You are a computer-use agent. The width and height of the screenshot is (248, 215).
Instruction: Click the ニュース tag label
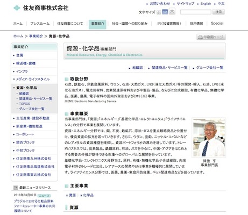(44, 196)
